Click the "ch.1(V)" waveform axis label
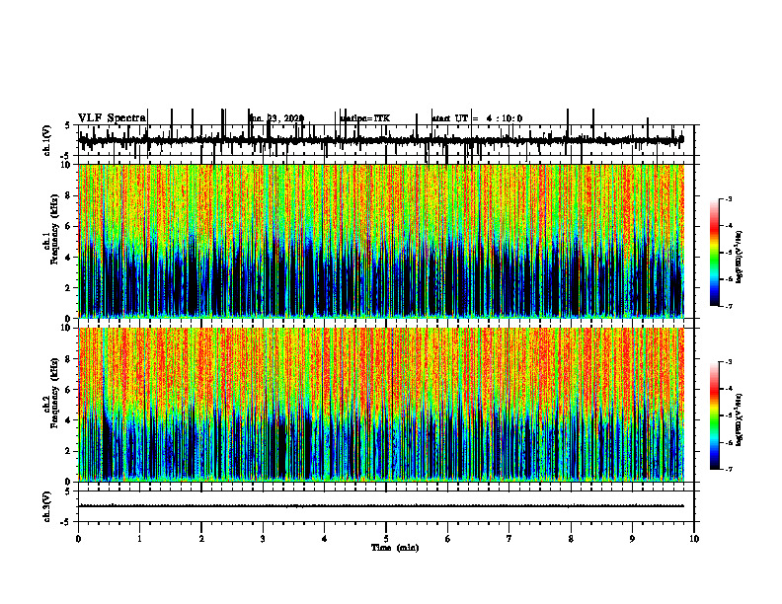The image size is (782, 604). pos(47,140)
